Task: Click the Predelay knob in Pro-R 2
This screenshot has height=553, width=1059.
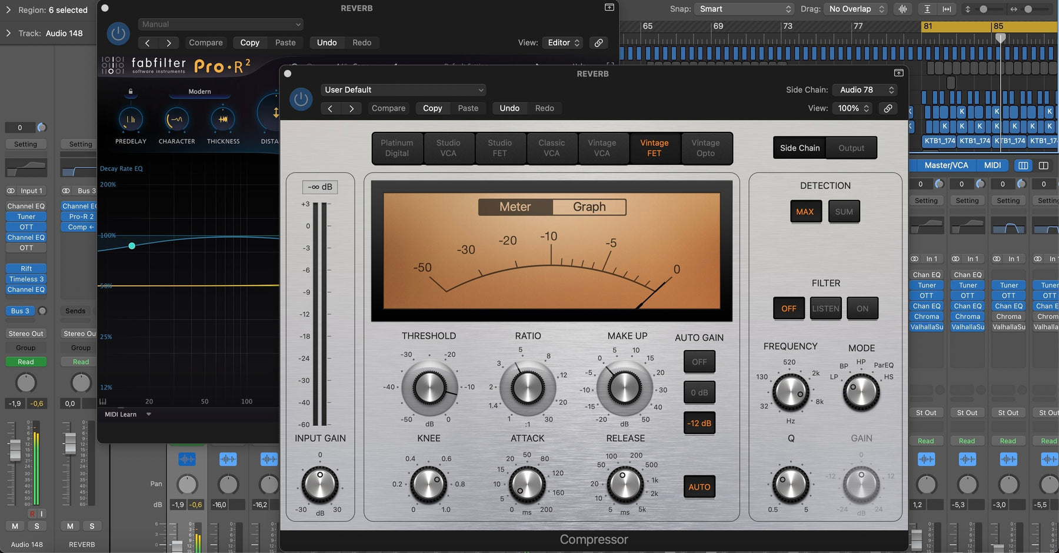Action: pos(131,119)
